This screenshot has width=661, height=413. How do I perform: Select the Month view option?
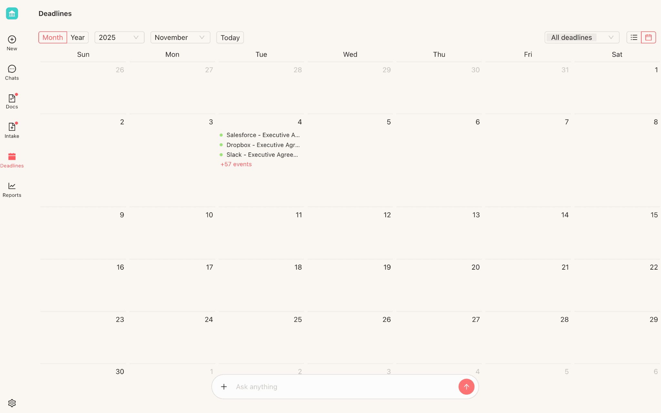[x=53, y=37]
